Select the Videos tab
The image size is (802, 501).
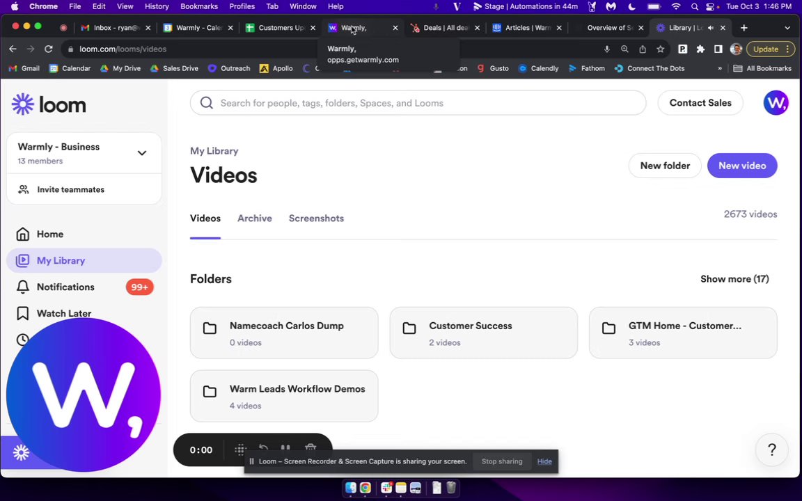click(x=205, y=218)
